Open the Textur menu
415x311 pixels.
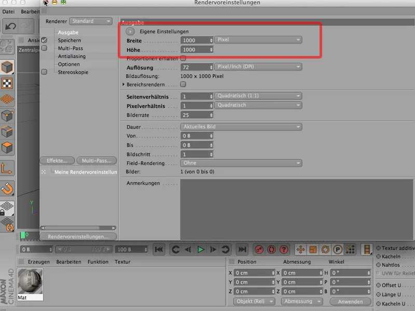coord(122,262)
